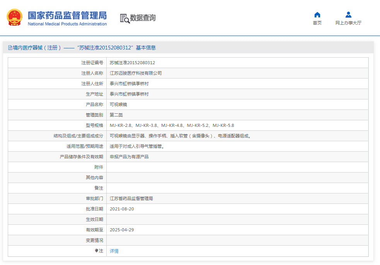Click the document icon before 境内医疗器械 heading
Viewport: 380px width, 265px height.
point(10,48)
